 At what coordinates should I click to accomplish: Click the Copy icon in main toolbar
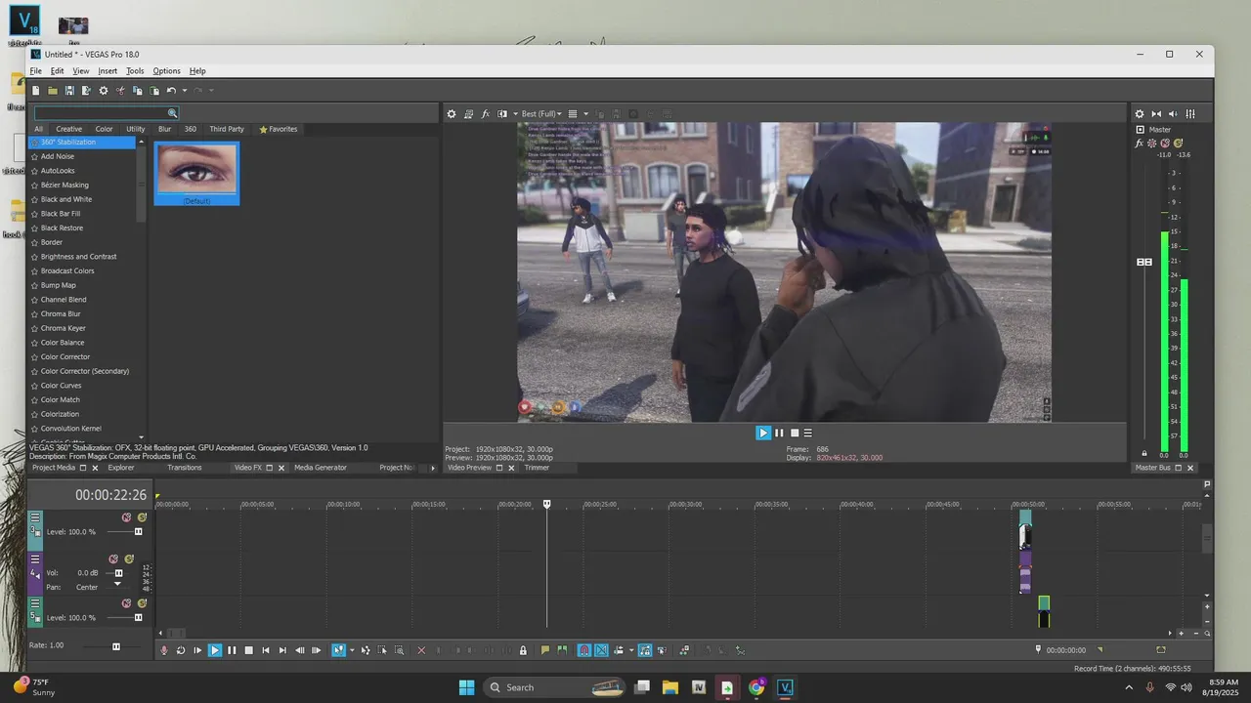click(x=138, y=91)
